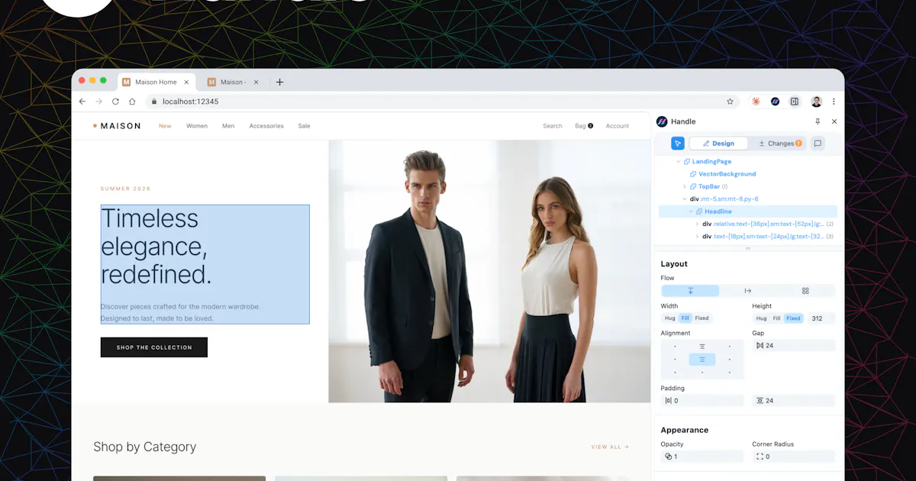Switch to the second Maison browser tab

pyautogui.click(x=234, y=82)
